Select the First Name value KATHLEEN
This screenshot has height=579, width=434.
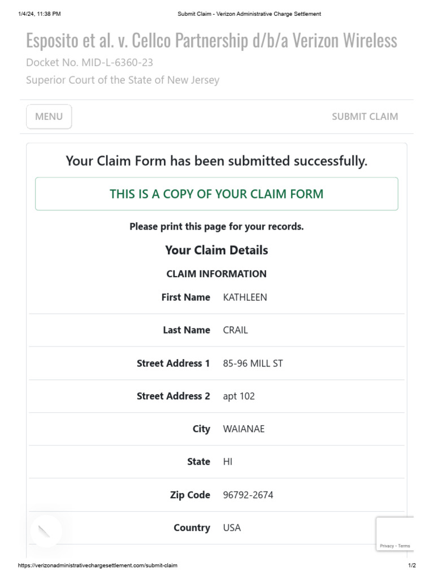pyautogui.click(x=245, y=297)
